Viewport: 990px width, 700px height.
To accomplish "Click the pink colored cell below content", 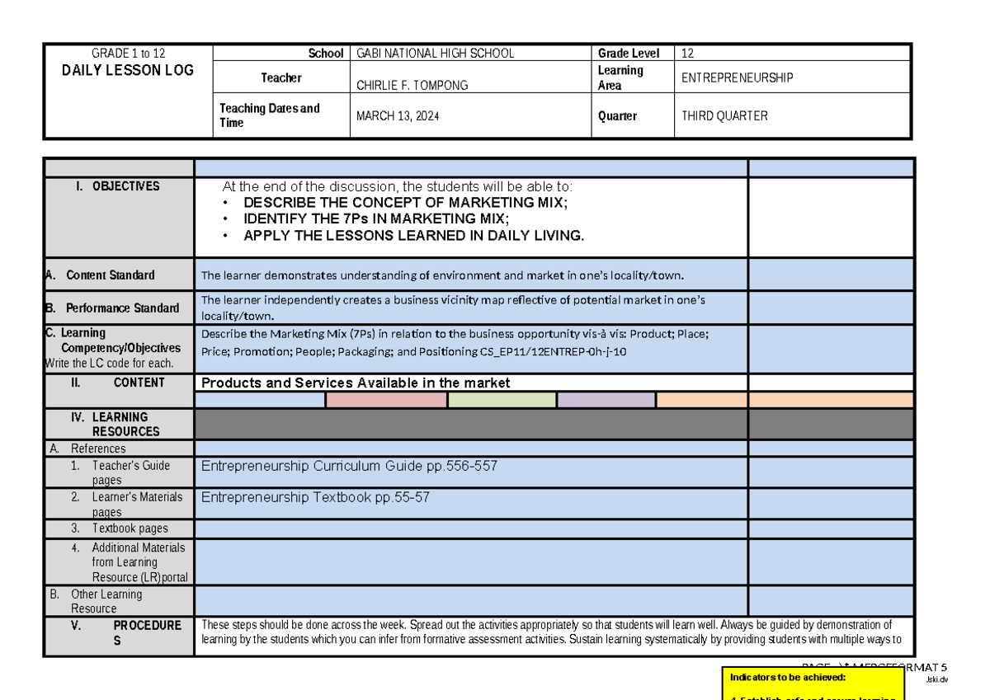I will tap(386, 401).
